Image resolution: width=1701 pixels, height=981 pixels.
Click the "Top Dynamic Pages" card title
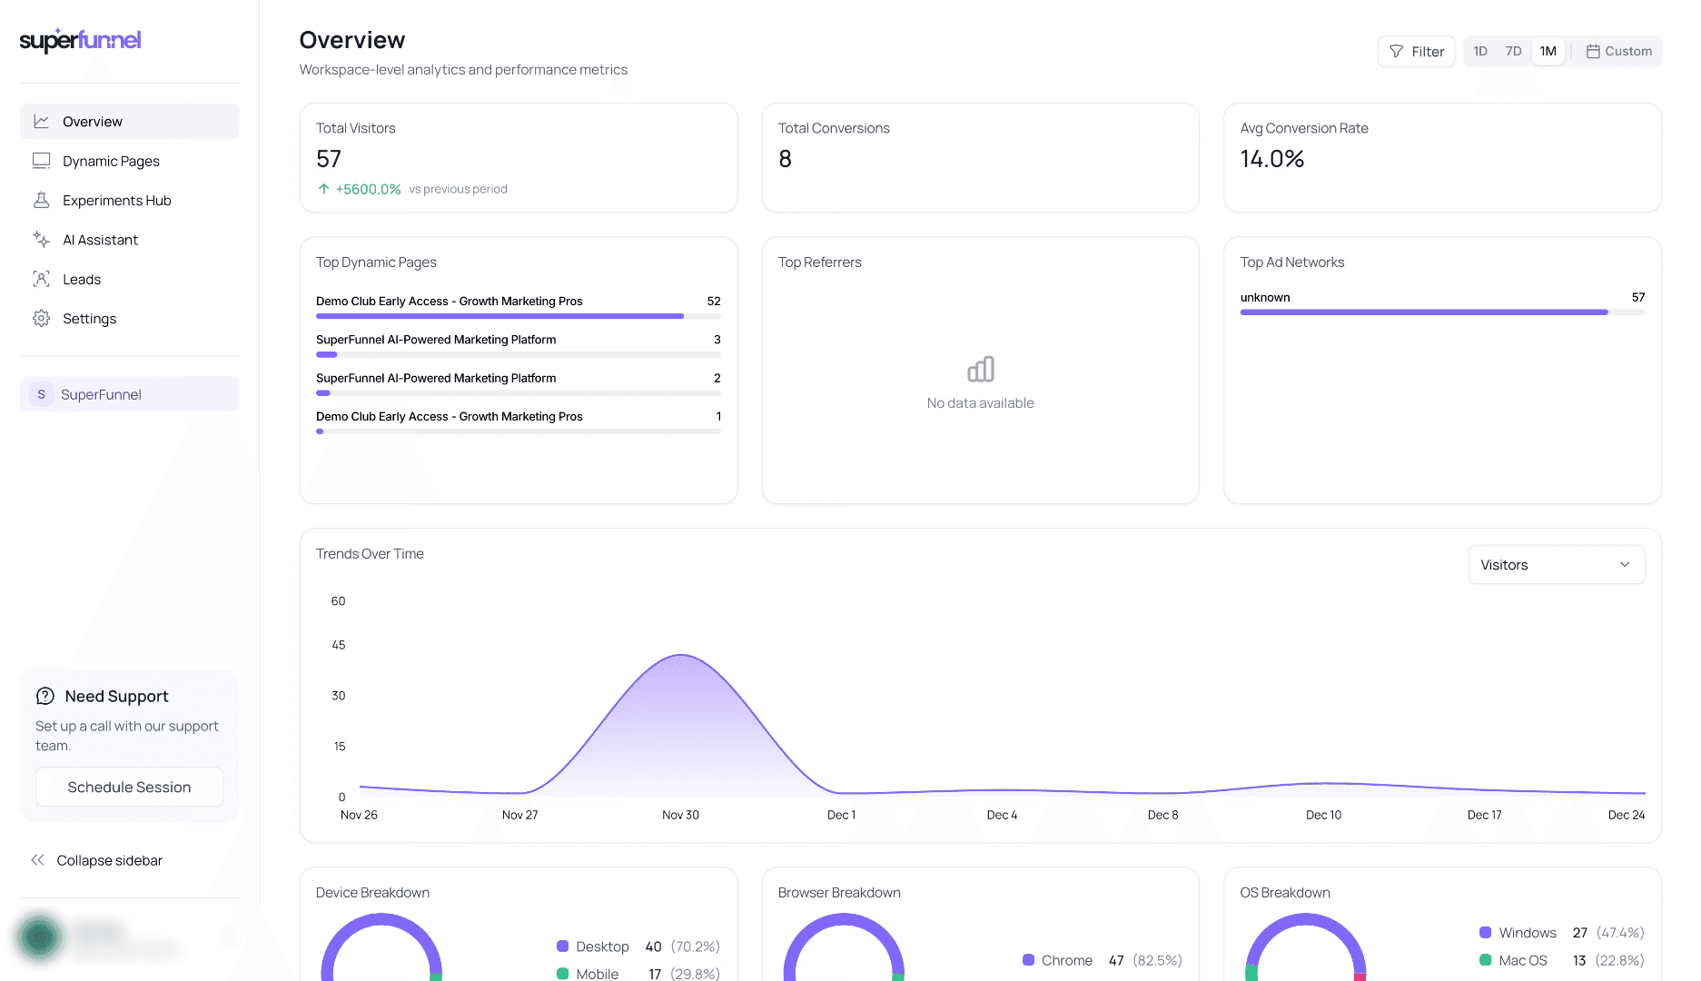coord(376,263)
